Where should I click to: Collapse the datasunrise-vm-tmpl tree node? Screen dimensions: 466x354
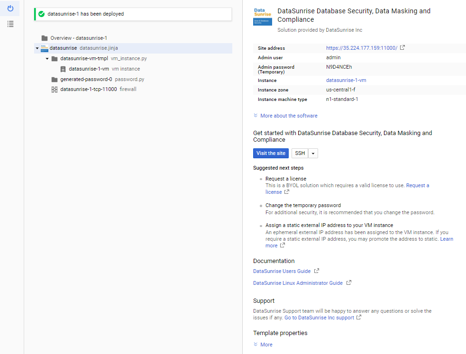[x=47, y=59]
